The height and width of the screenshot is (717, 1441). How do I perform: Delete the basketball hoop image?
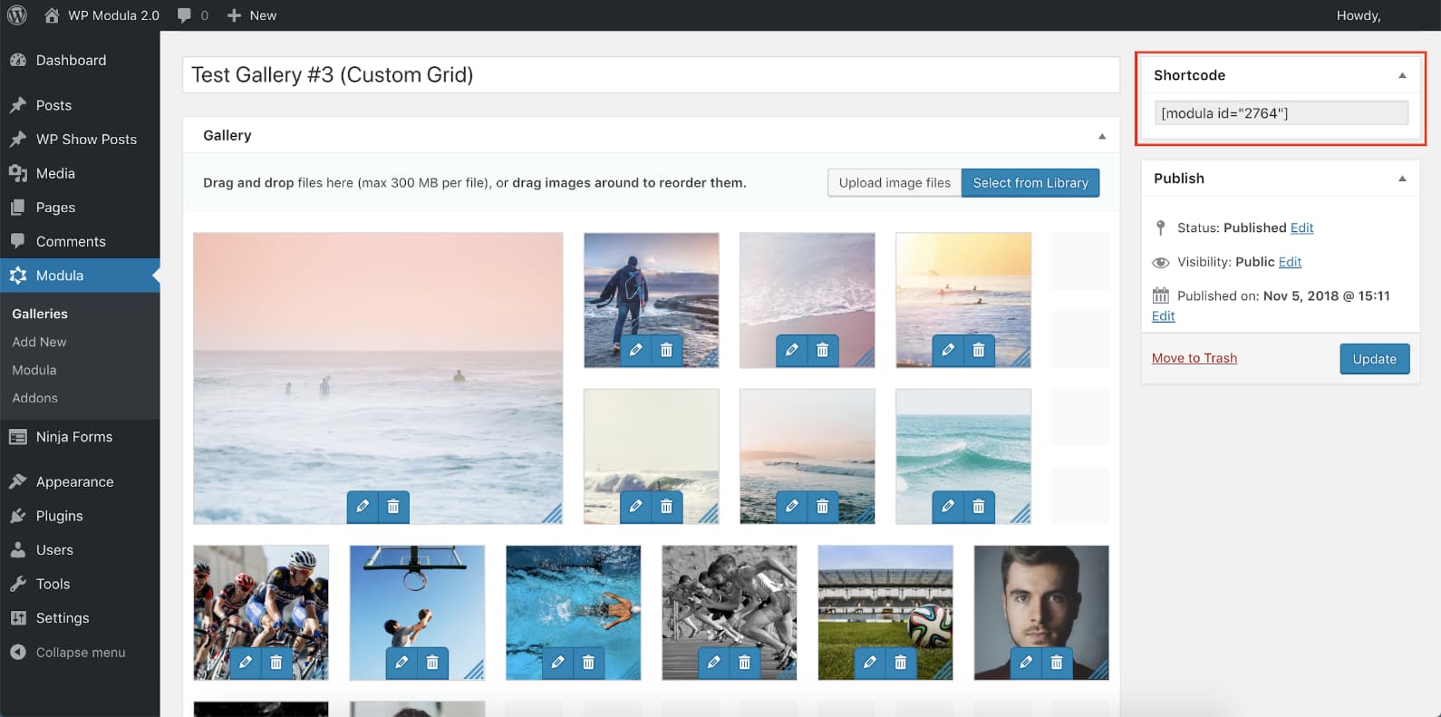click(432, 663)
